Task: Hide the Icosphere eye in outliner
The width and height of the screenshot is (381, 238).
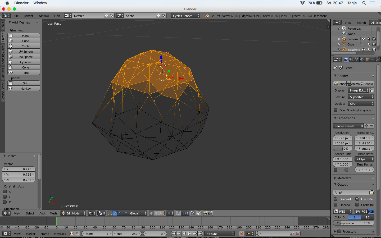Action: coord(364,49)
